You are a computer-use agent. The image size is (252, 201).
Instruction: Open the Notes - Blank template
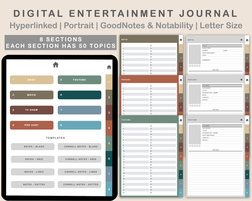[33, 147]
